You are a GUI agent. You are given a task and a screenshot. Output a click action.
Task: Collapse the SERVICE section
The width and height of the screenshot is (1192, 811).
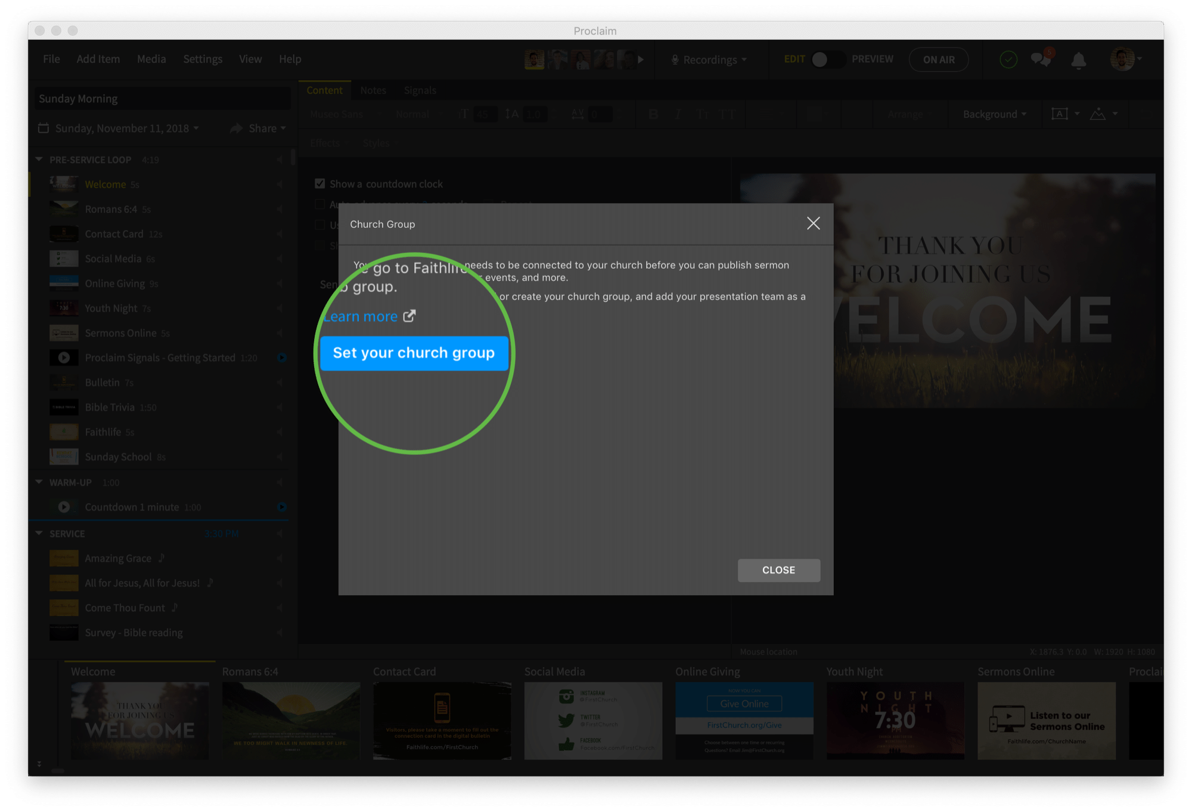click(x=39, y=533)
